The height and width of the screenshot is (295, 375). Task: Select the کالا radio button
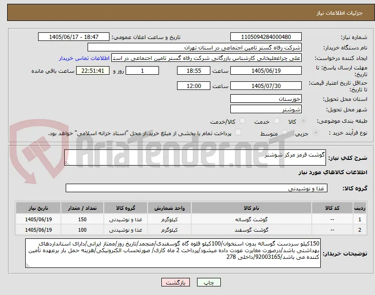pos(303,121)
